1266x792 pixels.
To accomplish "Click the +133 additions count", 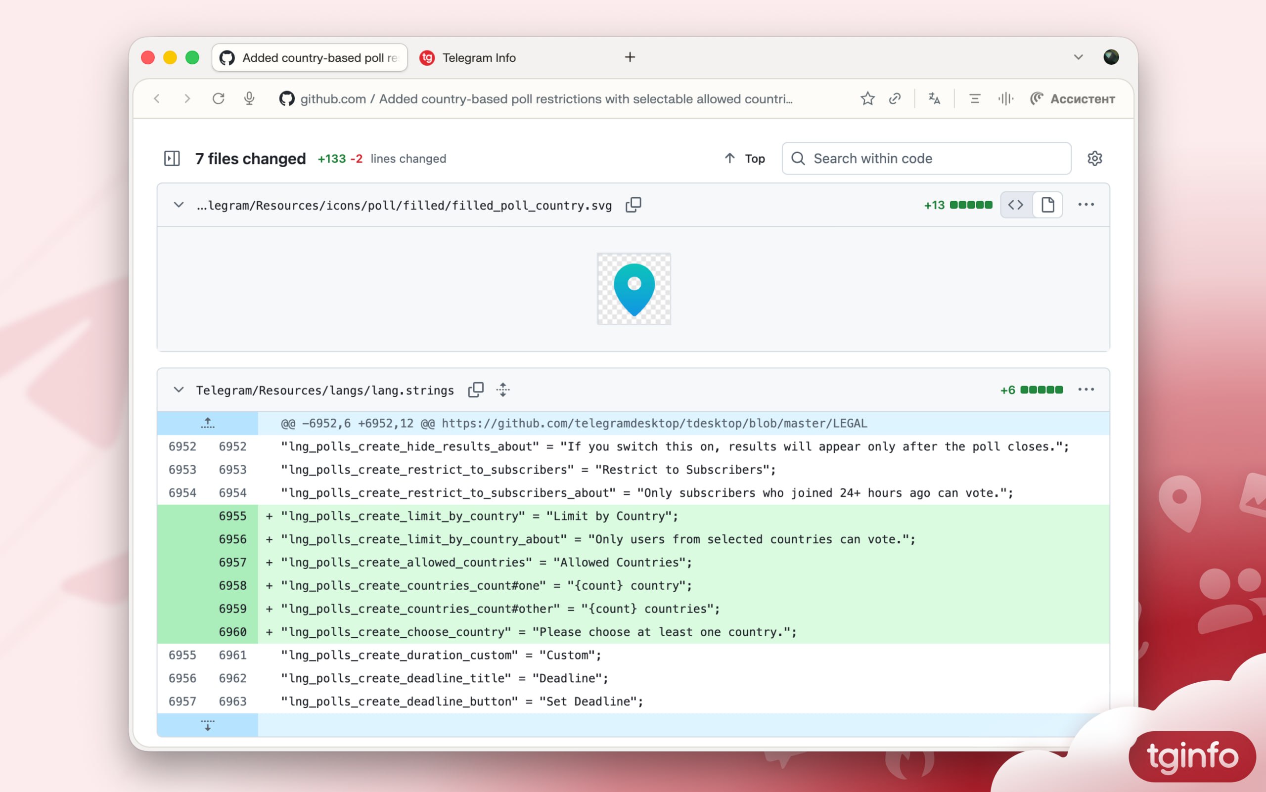I will [332, 159].
